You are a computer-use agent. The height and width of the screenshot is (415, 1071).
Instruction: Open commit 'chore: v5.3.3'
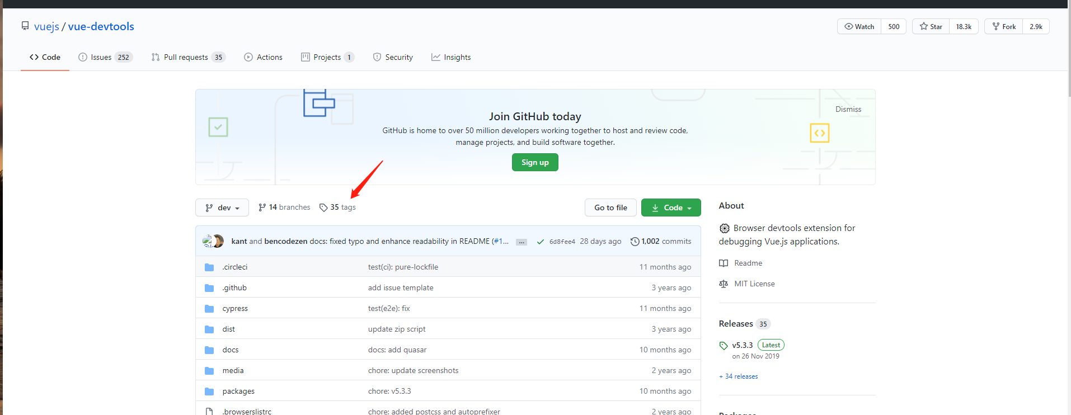pos(389,391)
